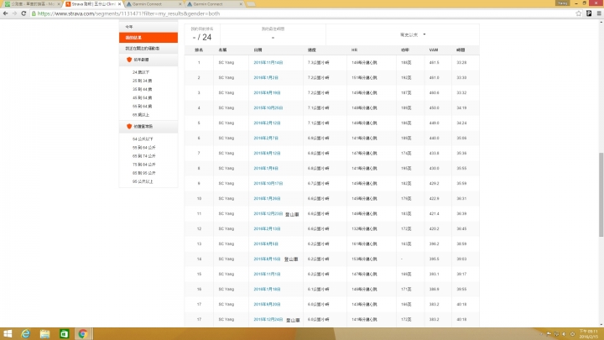604x340 pixels.
Task: Click the orange shield icon beside the weight class header
Action: [129, 127]
